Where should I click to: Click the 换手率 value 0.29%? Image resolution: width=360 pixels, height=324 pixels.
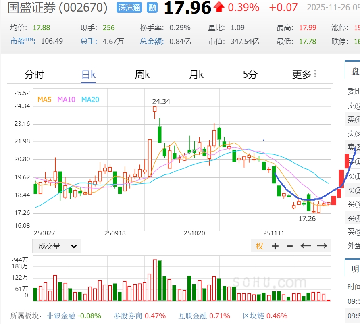coord(180,28)
